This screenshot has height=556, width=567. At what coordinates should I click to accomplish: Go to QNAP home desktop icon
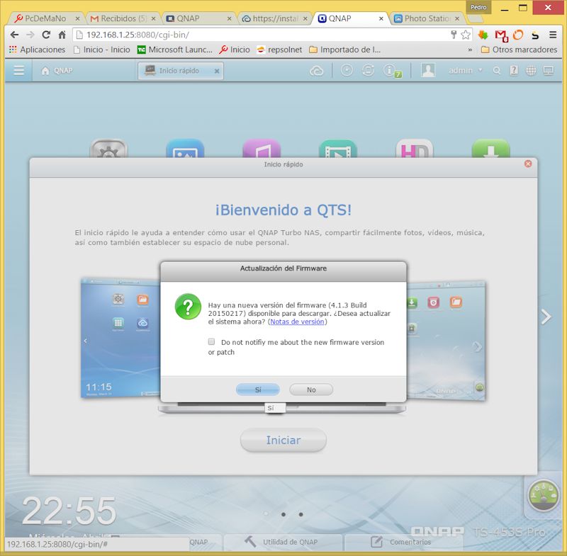[x=57, y=71]
